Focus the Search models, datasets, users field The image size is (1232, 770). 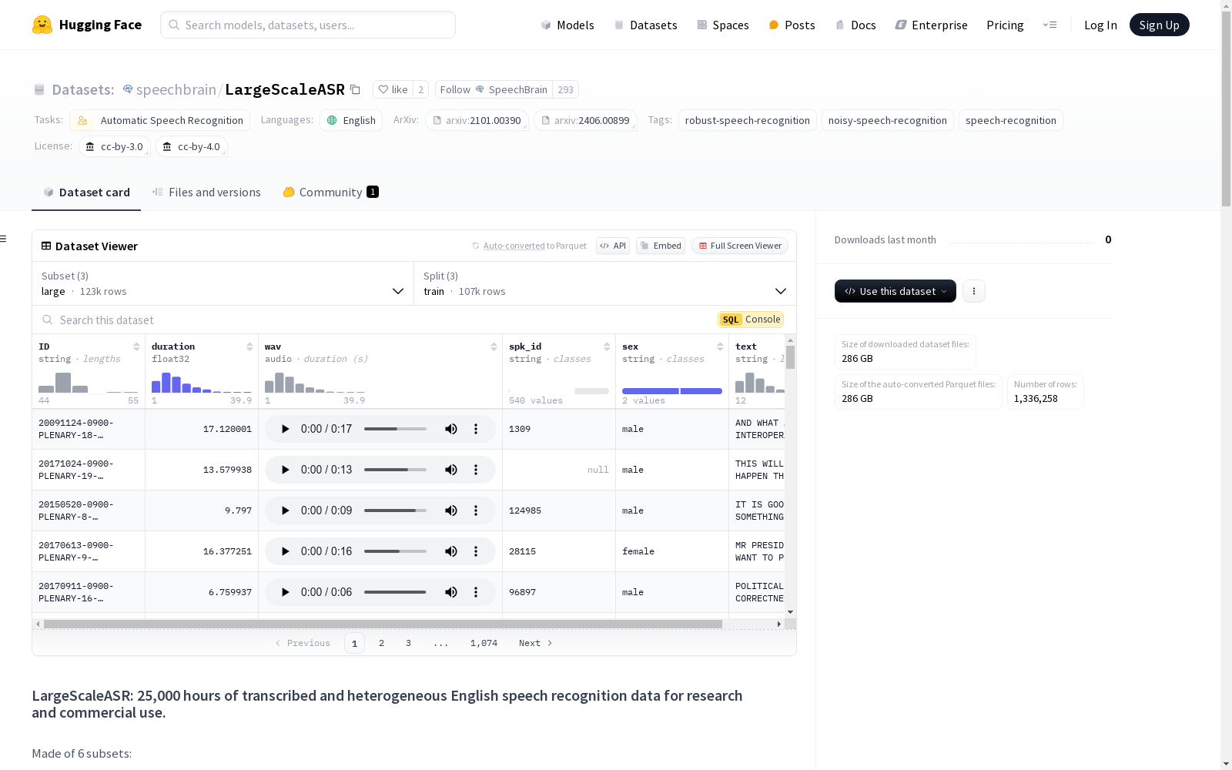point(308,25)
